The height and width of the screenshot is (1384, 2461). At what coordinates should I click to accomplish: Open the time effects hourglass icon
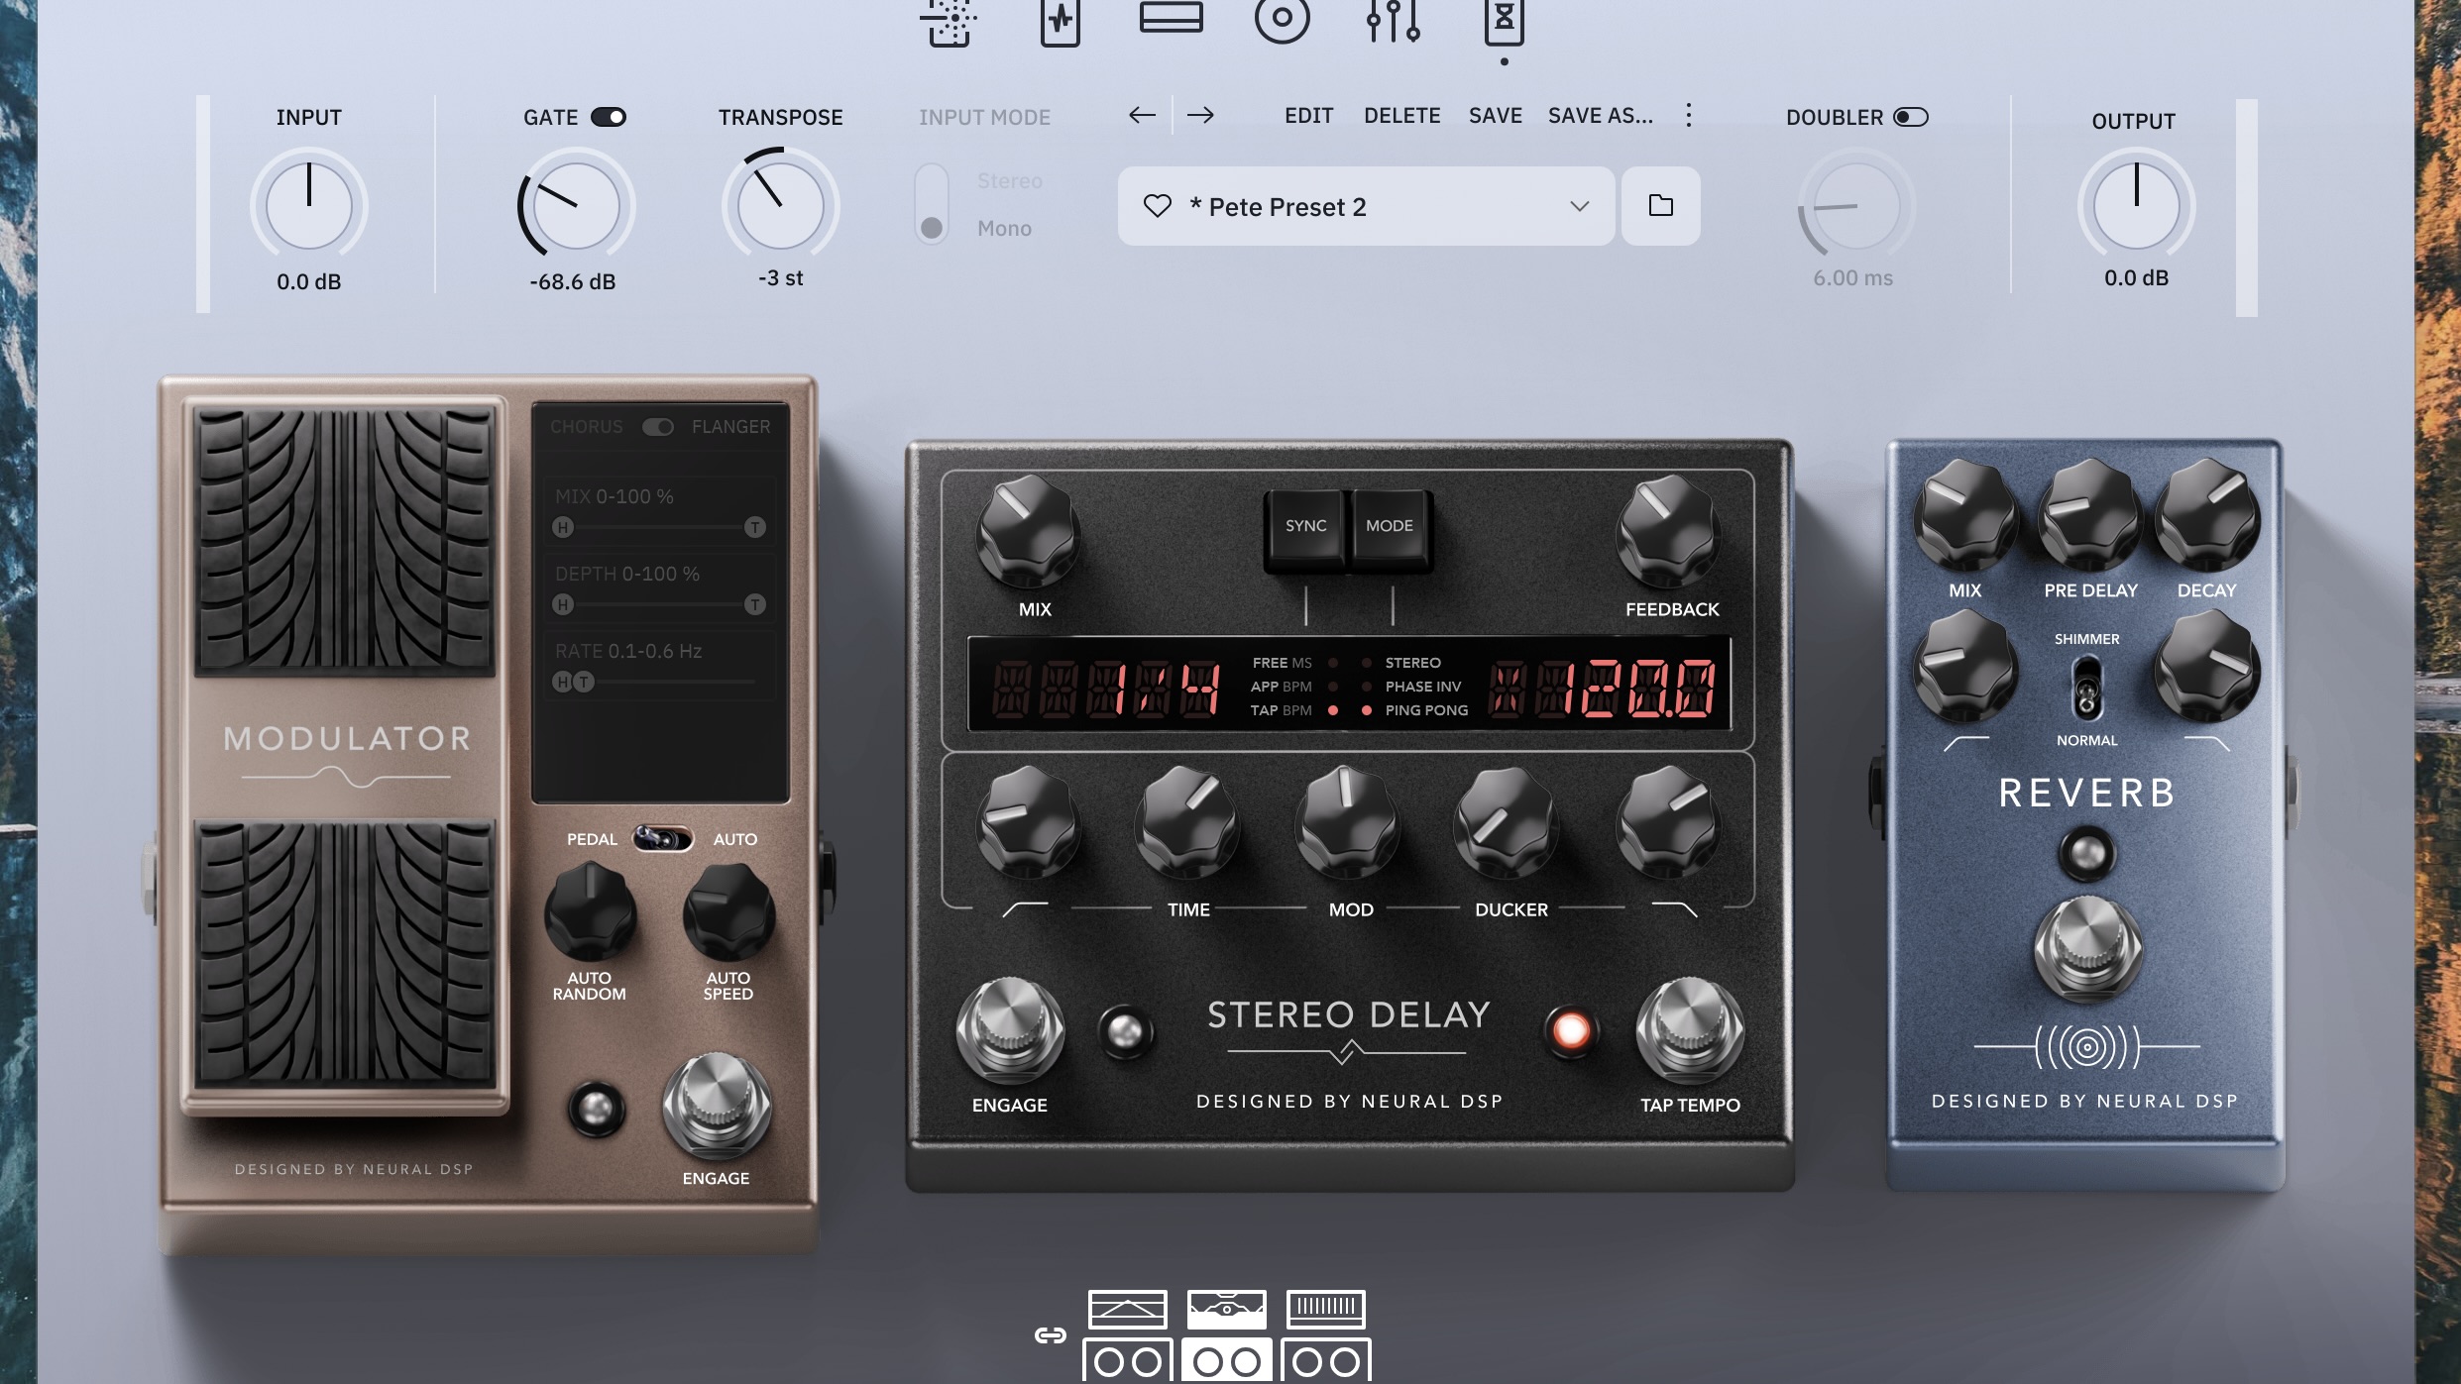pyautogui.click(x=1504, y=20)
